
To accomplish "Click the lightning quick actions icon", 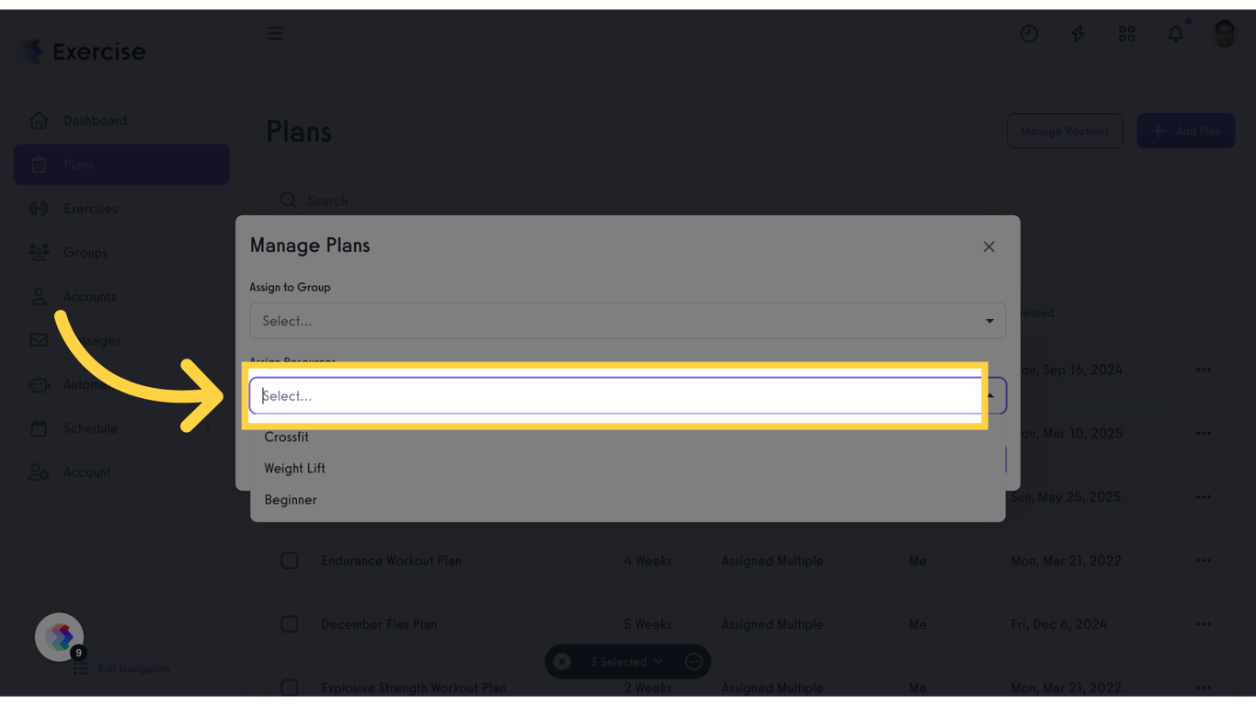I will [1078, 33].
